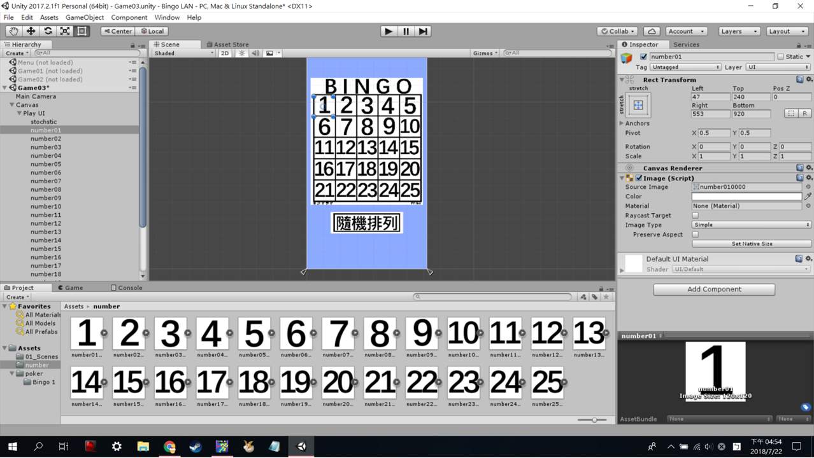Select the number05 asset thumbnail
Viewport: 814px width, 458px height.
255,334
